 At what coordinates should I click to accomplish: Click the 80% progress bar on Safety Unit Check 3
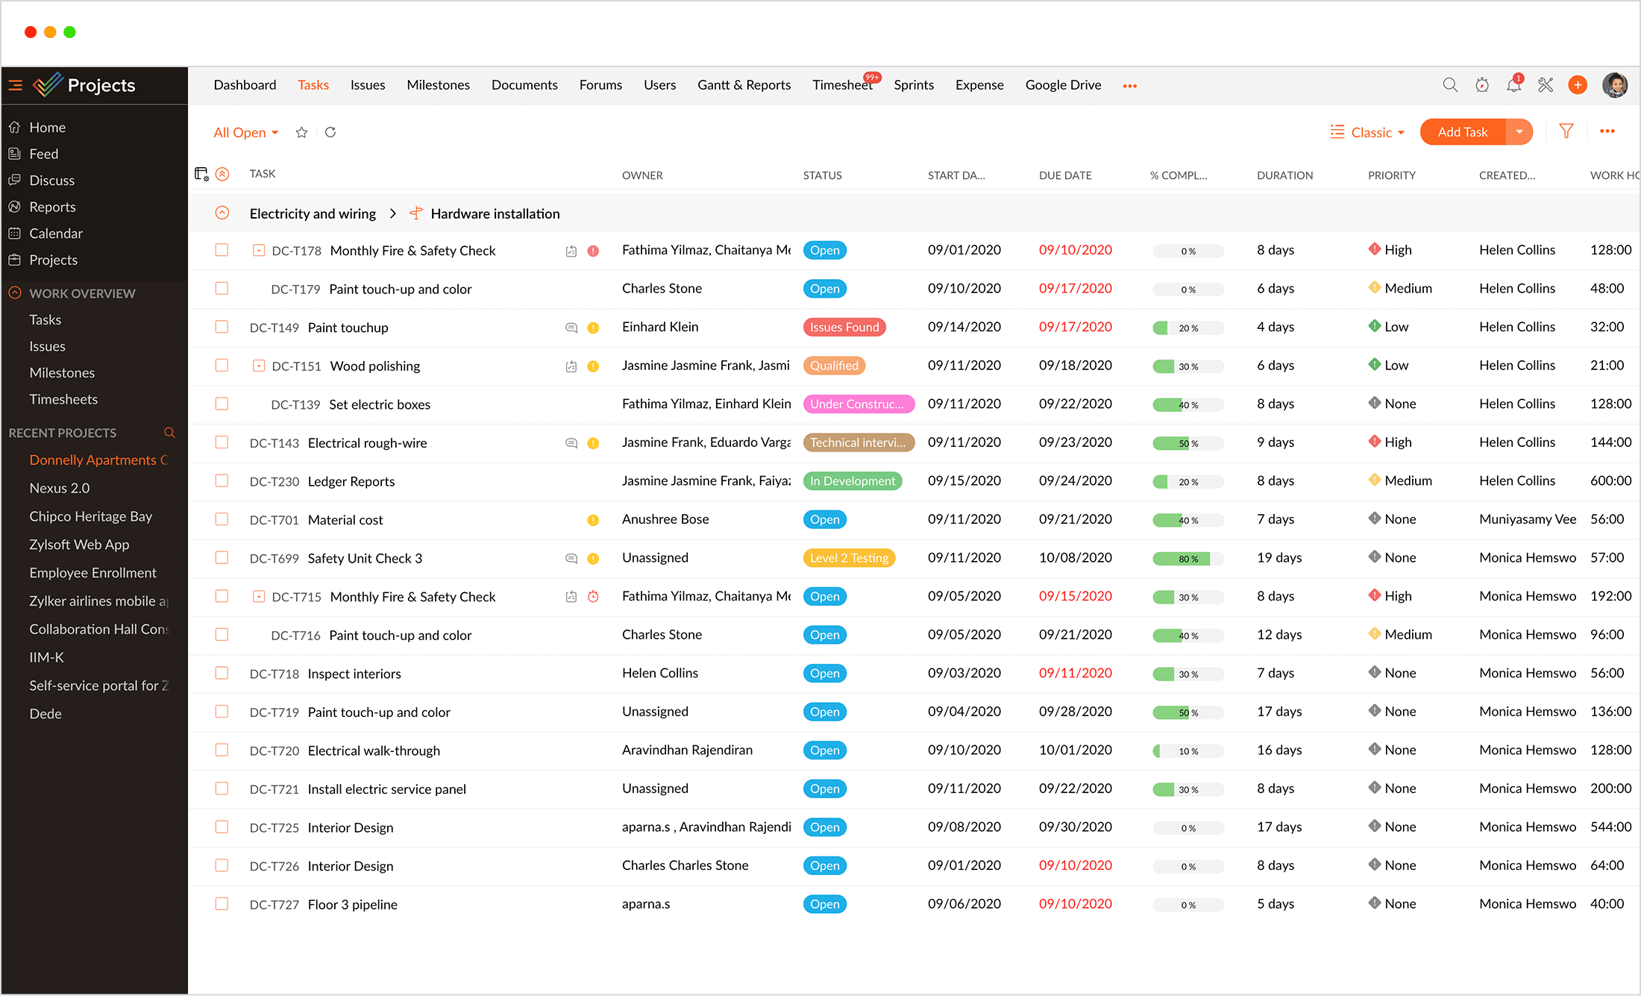(x=1187, y=558)
